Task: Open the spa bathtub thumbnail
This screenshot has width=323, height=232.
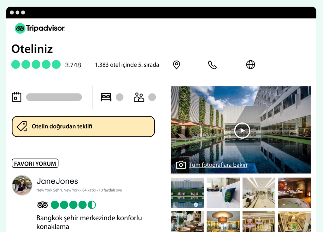Action: (x=294, y=193)
